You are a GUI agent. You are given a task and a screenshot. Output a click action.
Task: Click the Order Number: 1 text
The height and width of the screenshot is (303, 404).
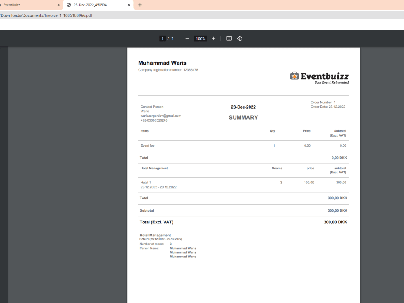click(x=323, y=102)
